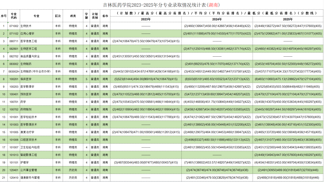Click 2024 data cell starting (2)491(99255)

(217, 64)
